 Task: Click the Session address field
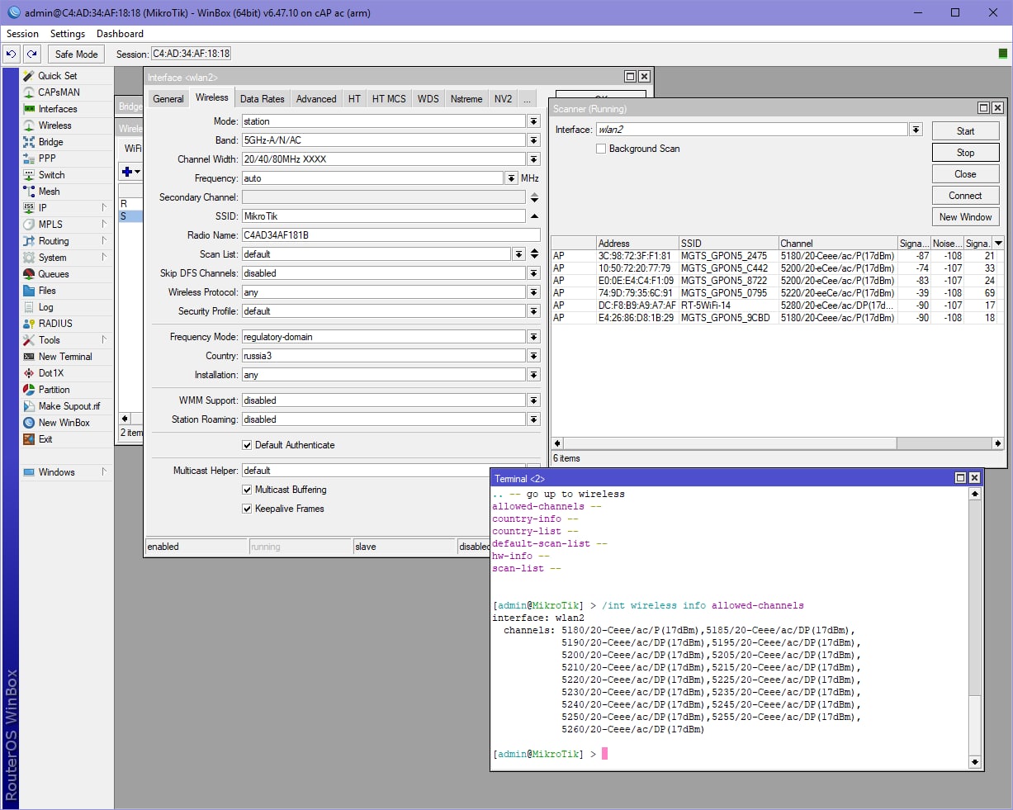(x=192, y=54)
